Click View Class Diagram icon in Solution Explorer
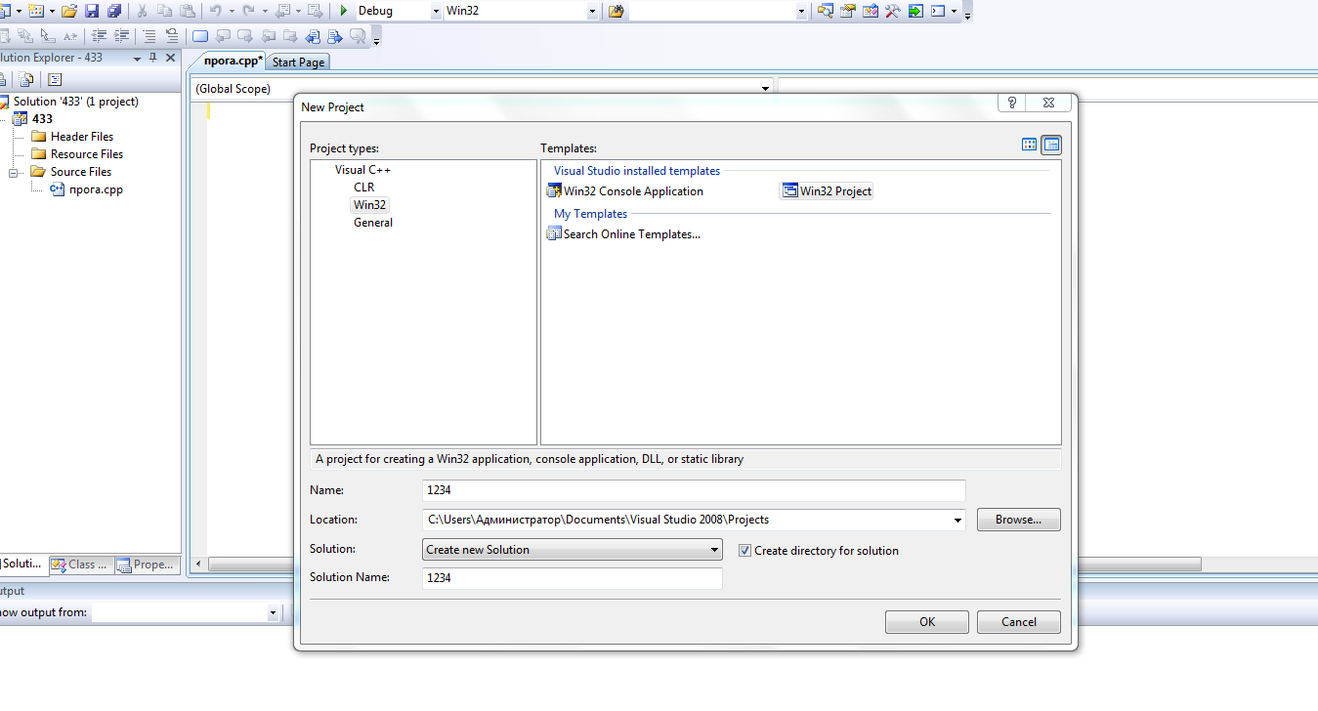The height and width of the screenshot is (711, 1318). click(55, 80)
